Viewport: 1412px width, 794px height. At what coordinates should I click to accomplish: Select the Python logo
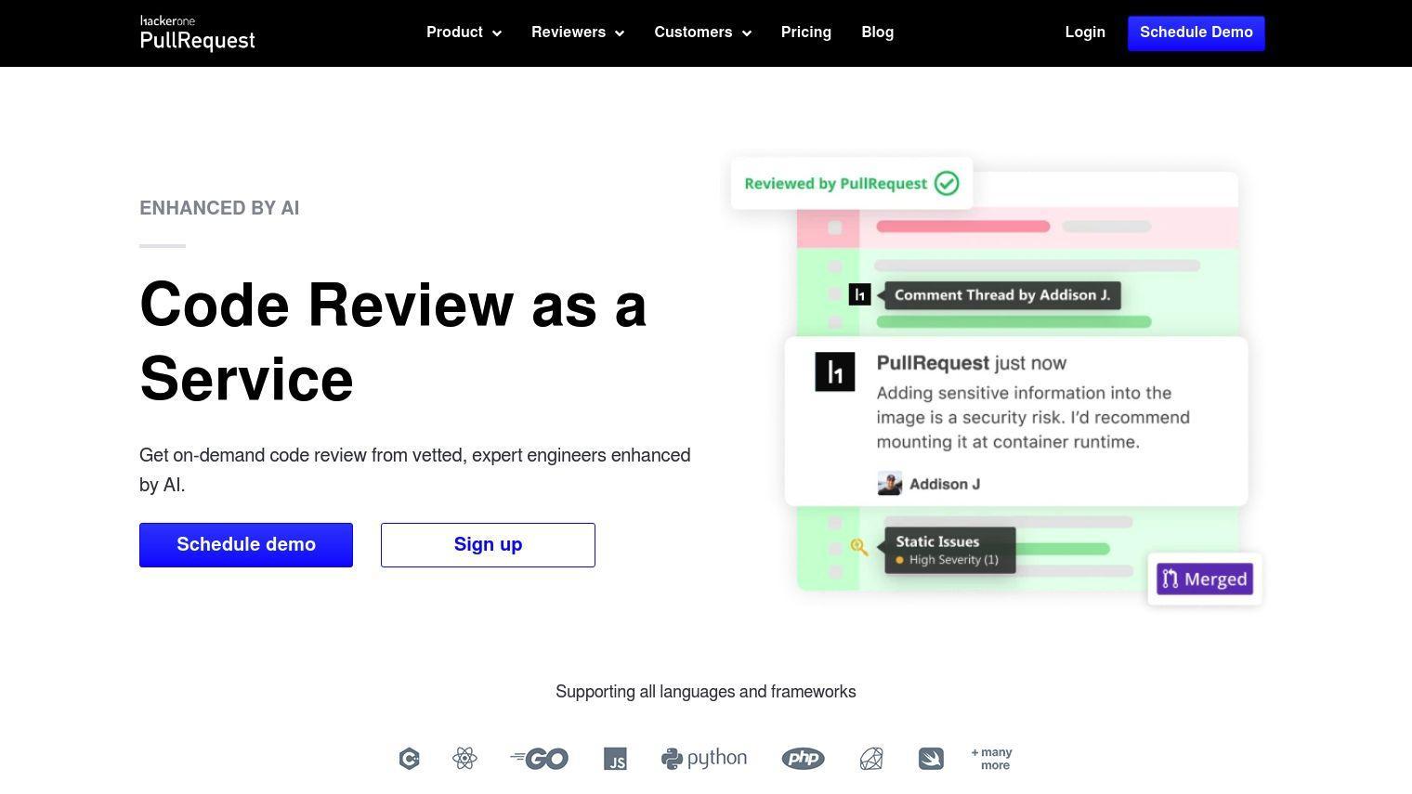coord(704,759)
